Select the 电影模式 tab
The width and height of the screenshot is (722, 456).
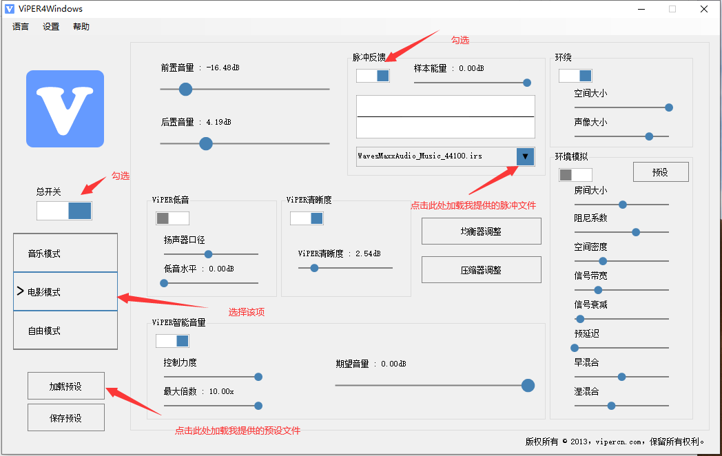[x=65, y=291]
